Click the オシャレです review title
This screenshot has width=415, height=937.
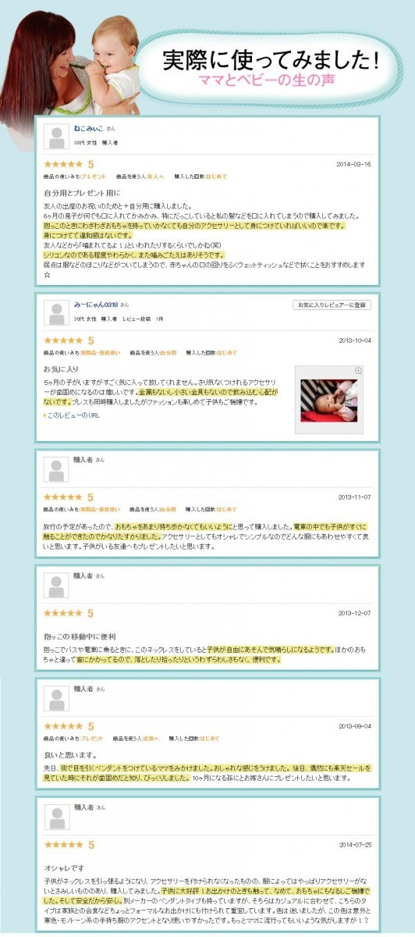point(62,868)
